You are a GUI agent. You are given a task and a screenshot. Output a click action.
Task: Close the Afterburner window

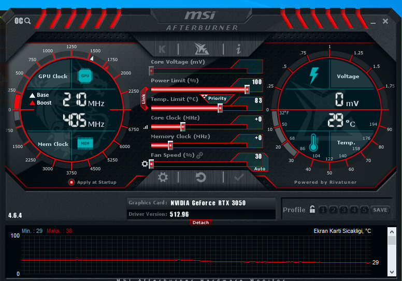[385, 21]
